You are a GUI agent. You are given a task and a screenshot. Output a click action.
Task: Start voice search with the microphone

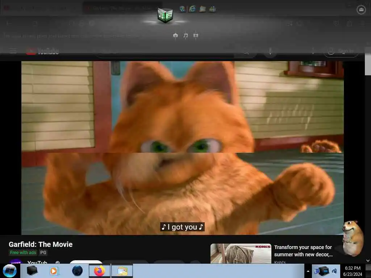tap(270, 51)
